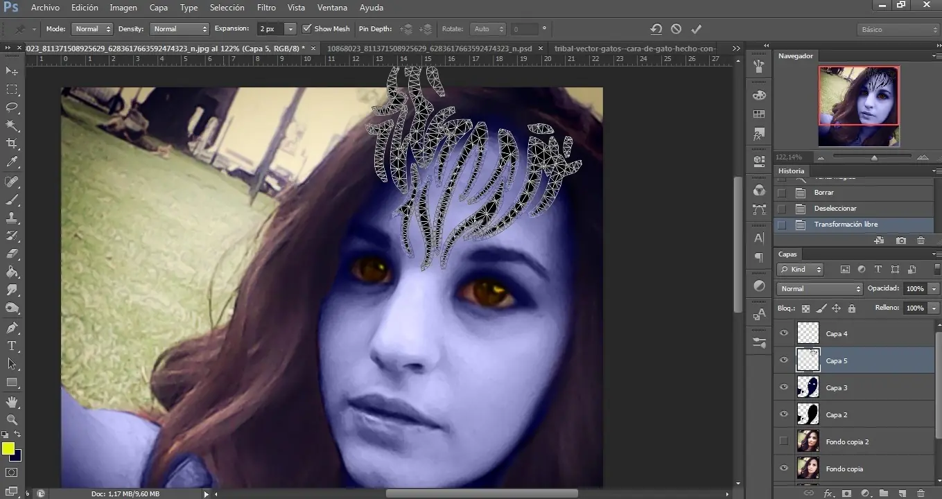Open the Básico workspace dropdown
The height and width of the screenshot is (499, 942).
898,30
